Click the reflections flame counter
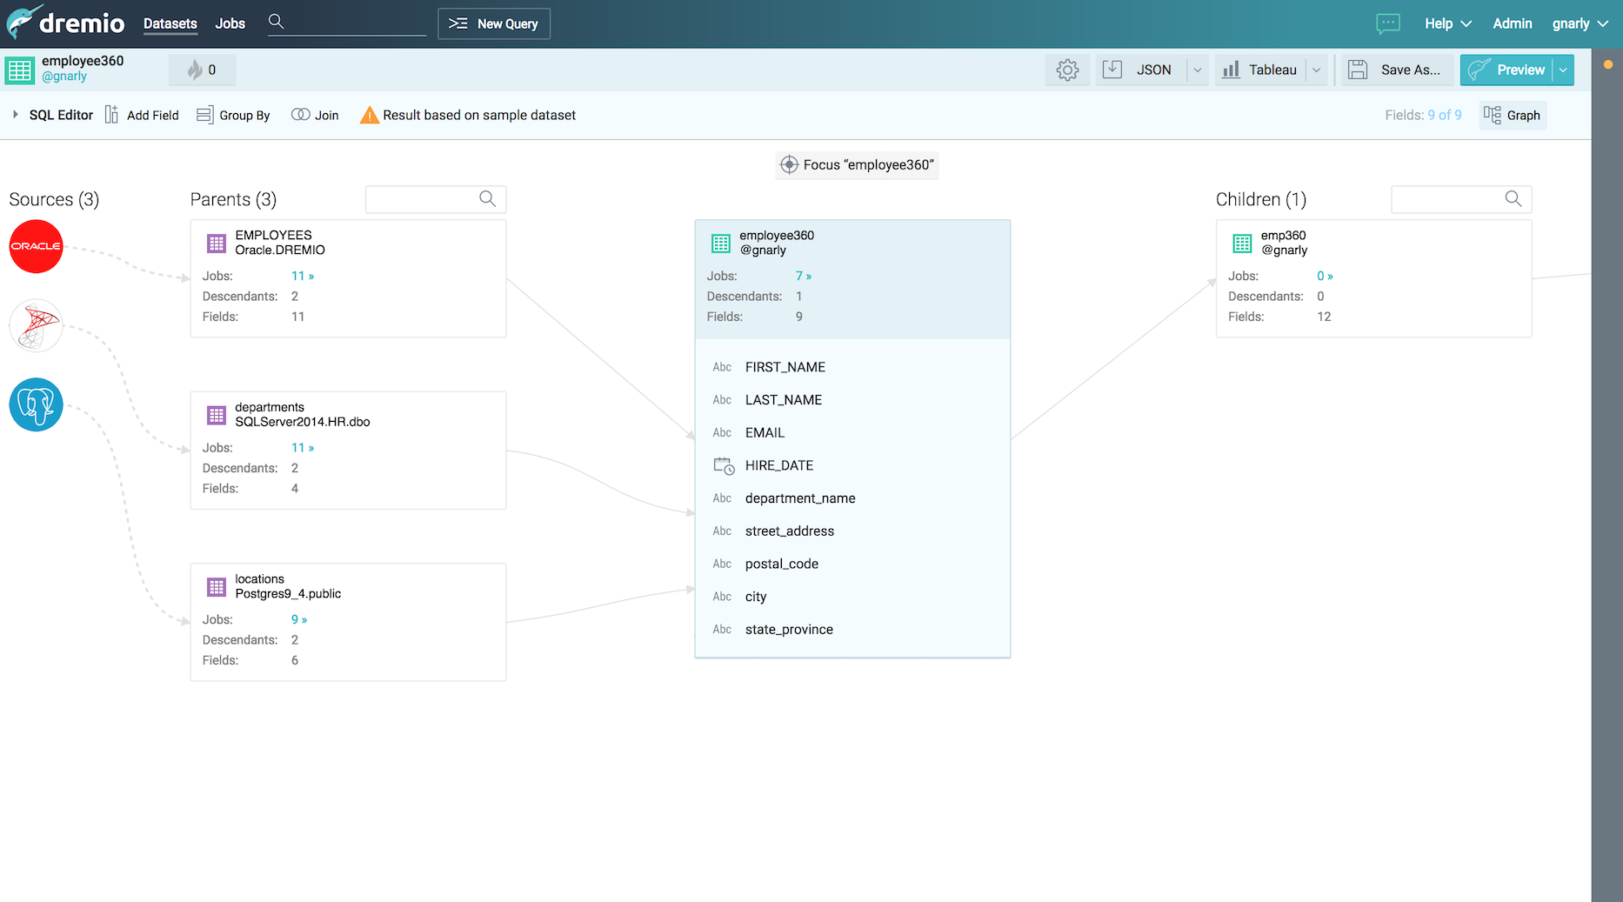The width and height of the screenshot is (1623, 902). pyautogui.click(x=202, y=70)
